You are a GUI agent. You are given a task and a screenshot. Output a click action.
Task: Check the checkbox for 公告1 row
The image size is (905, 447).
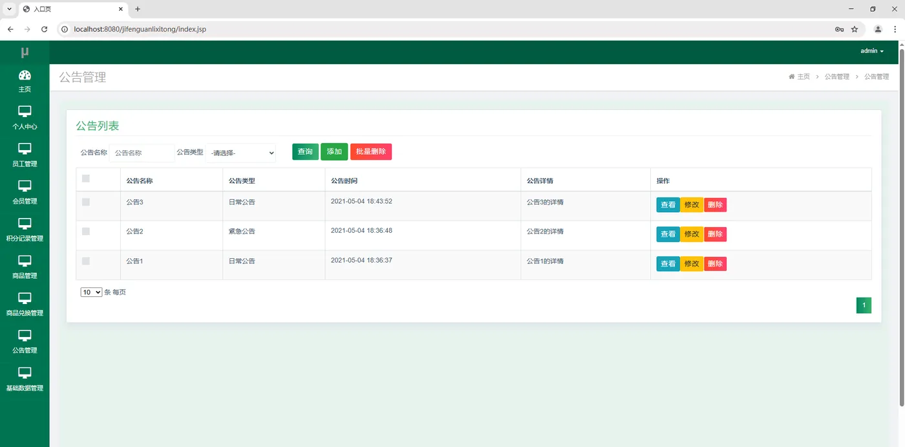click(86, 261)
